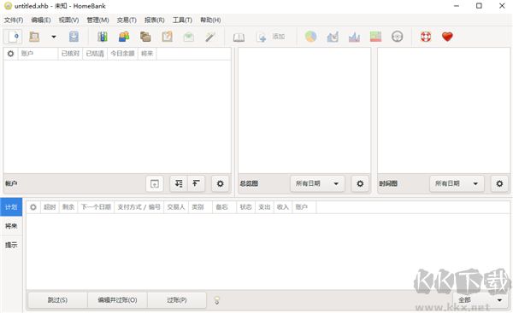Image resolution: width=513 pixels, height=313 pixels.
Task: Click the 跳过(S) button
Action: click(x=57, y=300)
